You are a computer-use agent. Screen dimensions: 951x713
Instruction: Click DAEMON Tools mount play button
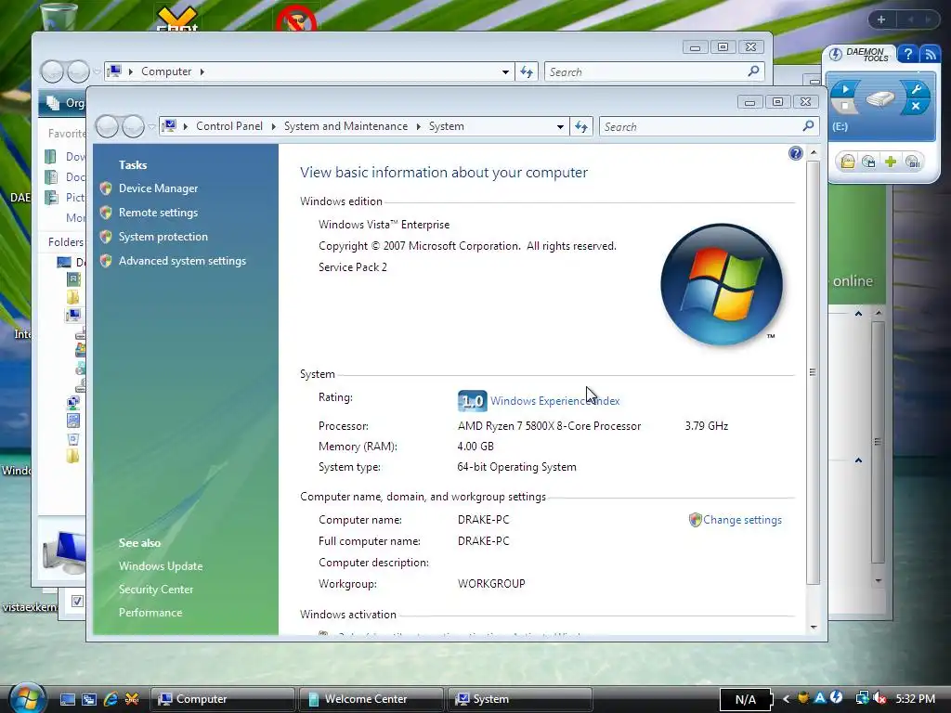click(845, 89)
